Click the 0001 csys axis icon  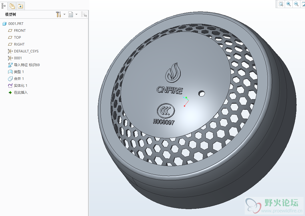[10, 58]
